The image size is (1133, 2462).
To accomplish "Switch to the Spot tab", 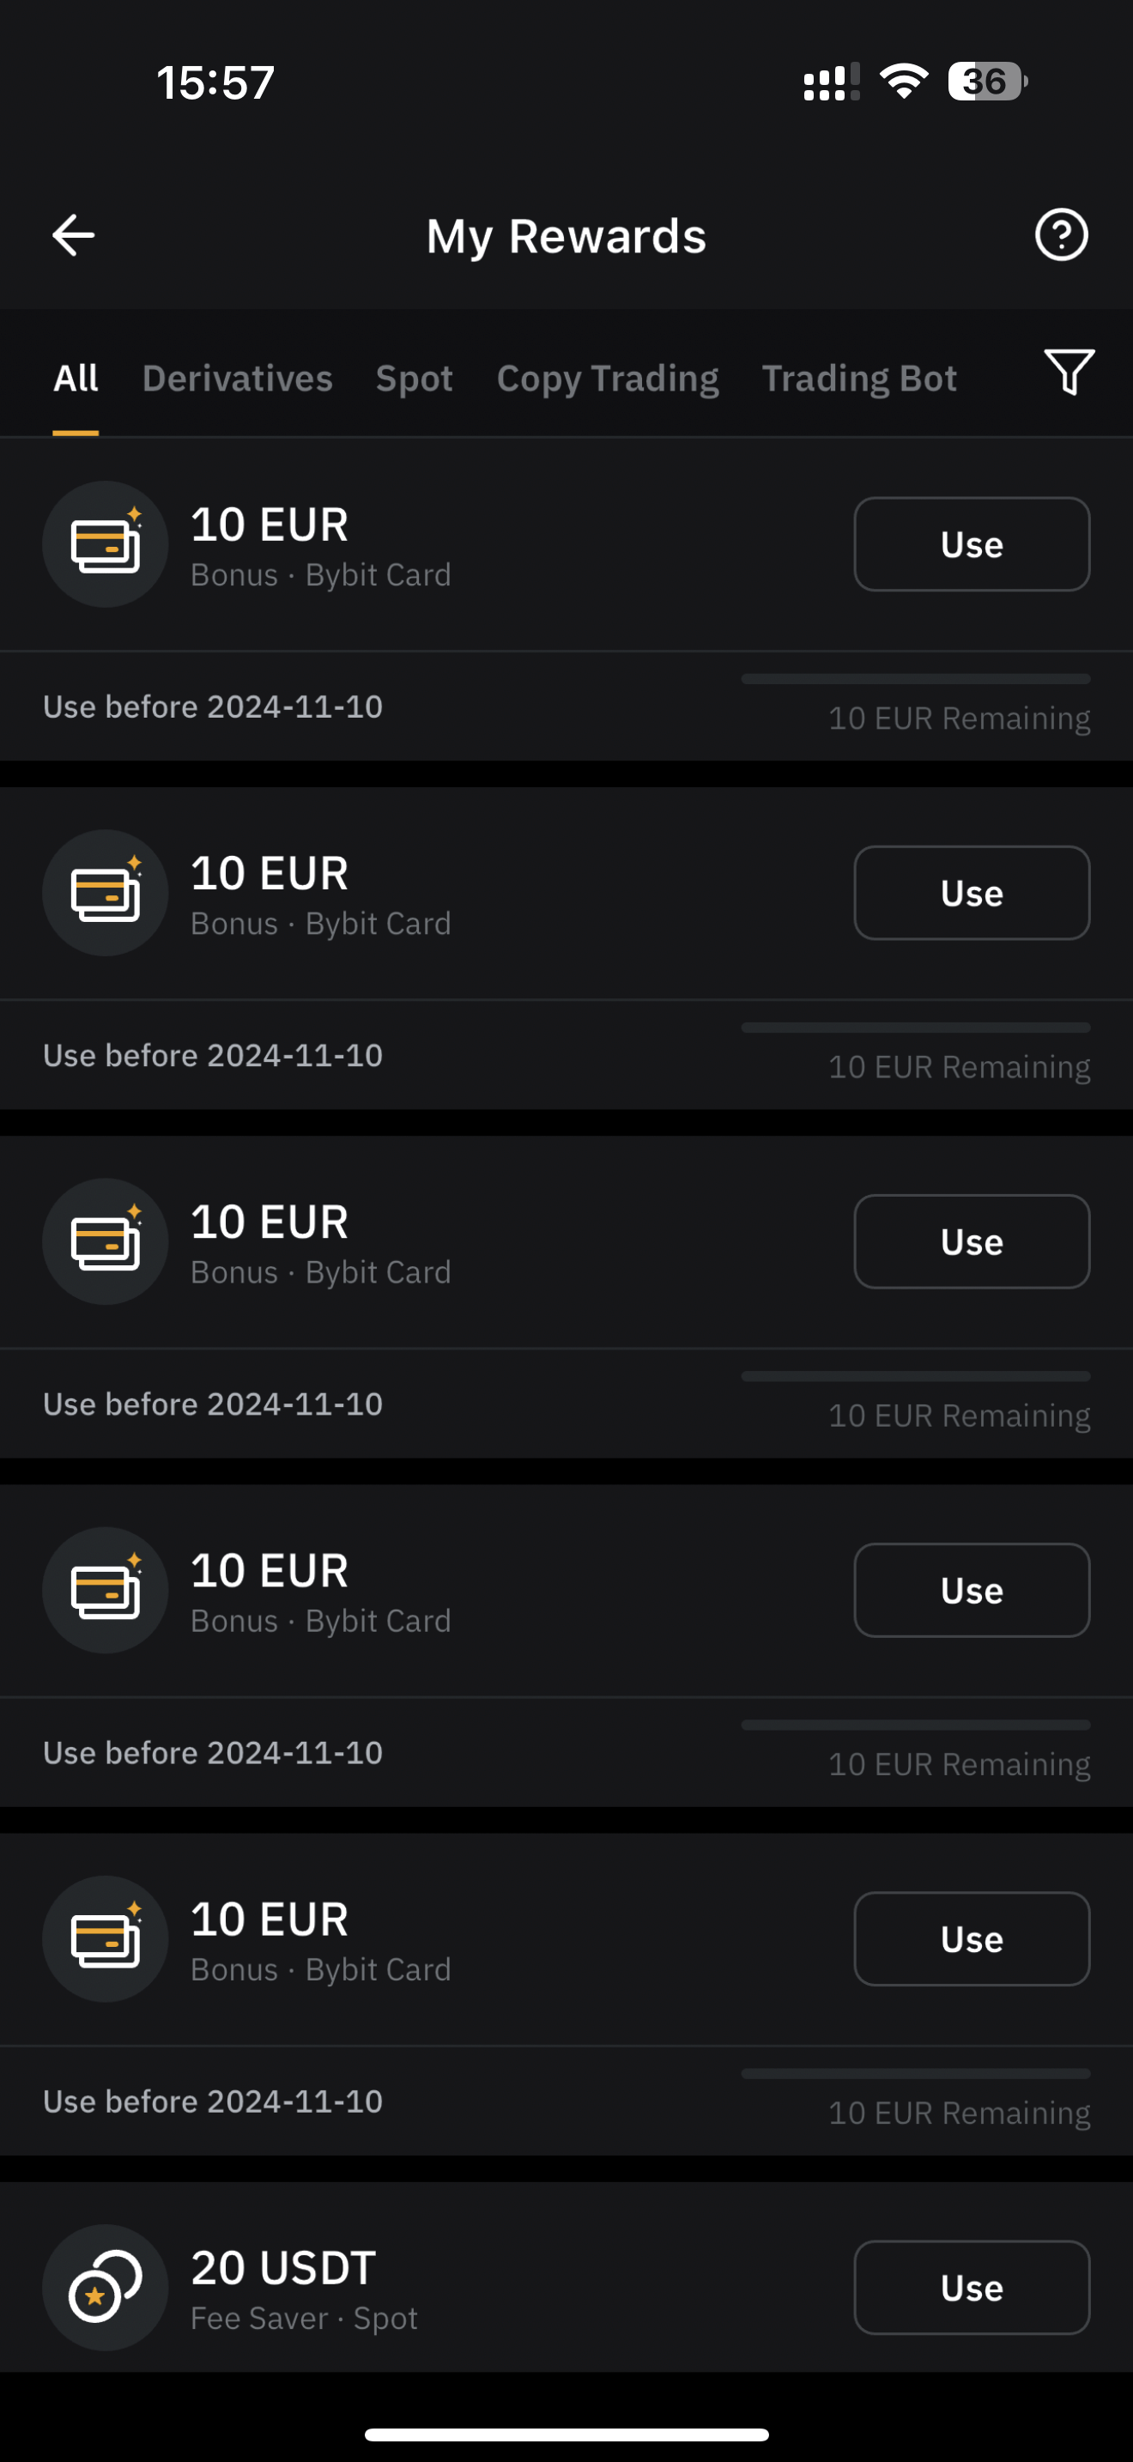I will click(x=414, y=379).
